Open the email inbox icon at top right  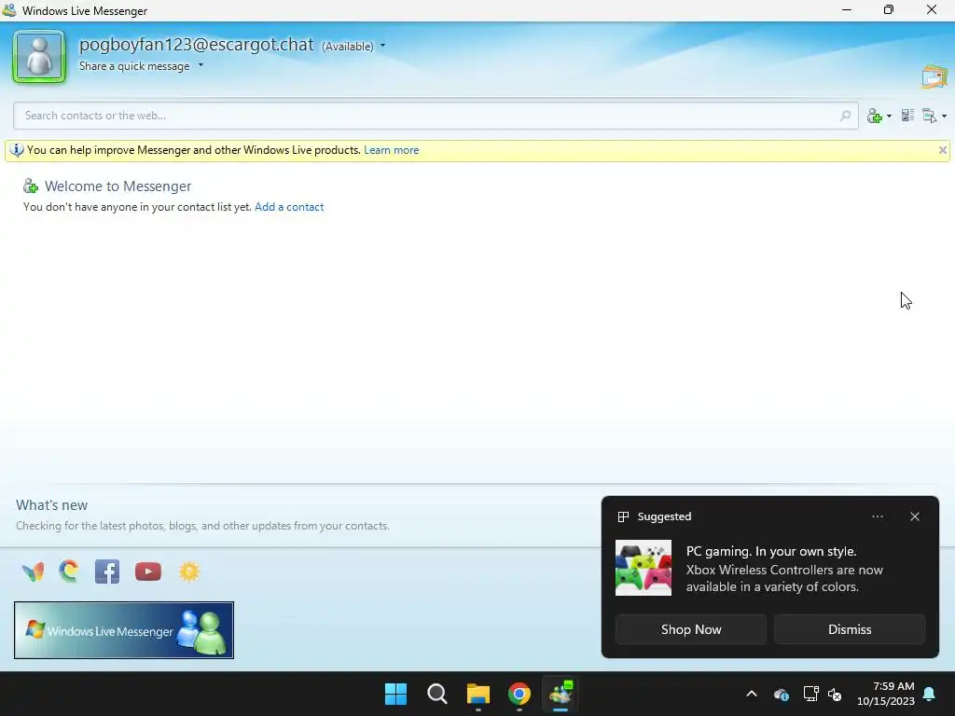934,76
